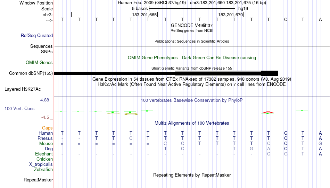Select the Dog alignment row label
This screenshot has height=188, width=330.
click(x=49, y=149)
